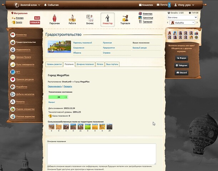Click the Прииски ресурсов ruby icon
Image resolution: width=218 pixels, height=171 pixels.
coord(13,79)
